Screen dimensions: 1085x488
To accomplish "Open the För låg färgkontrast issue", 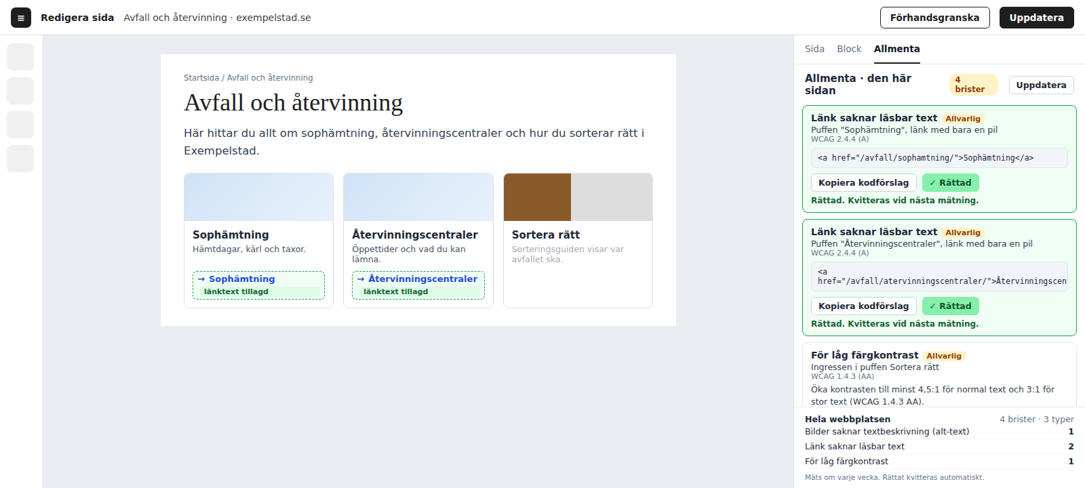I will click(939, 375).
